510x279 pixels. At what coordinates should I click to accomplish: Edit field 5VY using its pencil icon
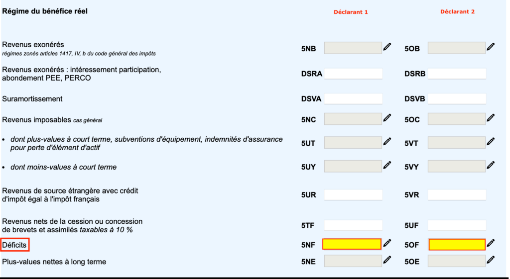coord(491,165)
